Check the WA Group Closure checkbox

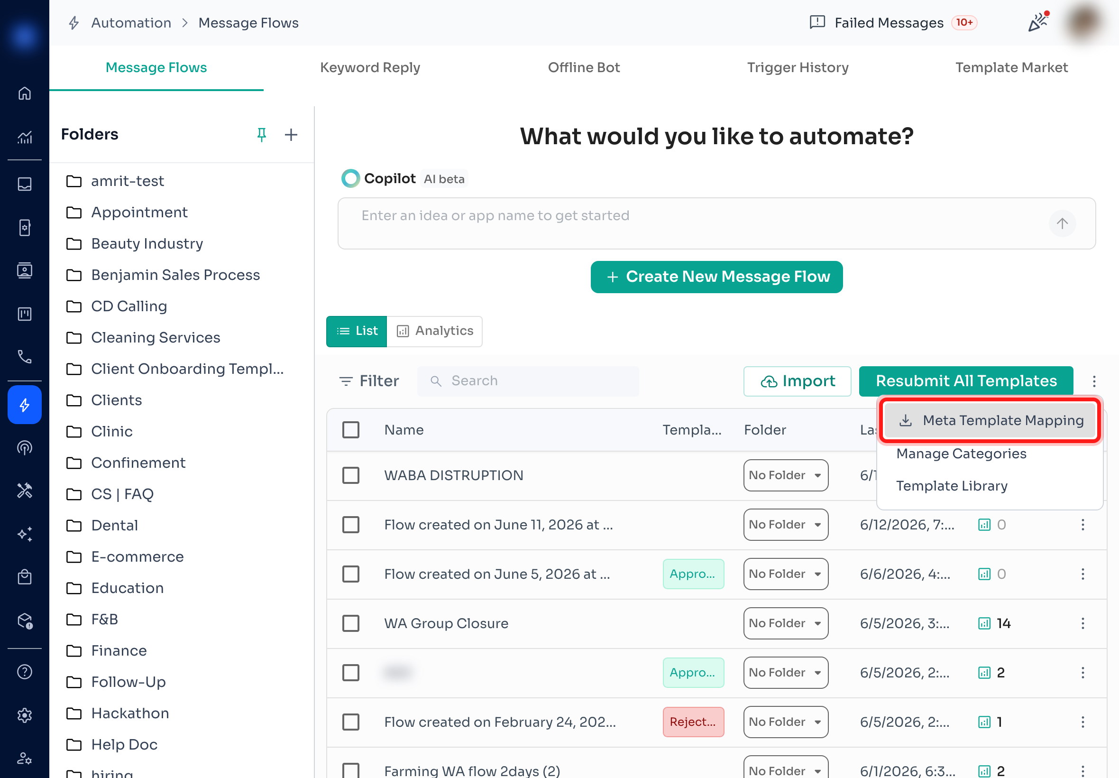point(351,623)
